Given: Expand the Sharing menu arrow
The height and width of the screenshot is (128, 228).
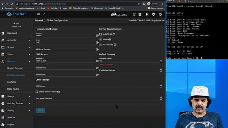Looking at the screenshot, I should [29, 111].
